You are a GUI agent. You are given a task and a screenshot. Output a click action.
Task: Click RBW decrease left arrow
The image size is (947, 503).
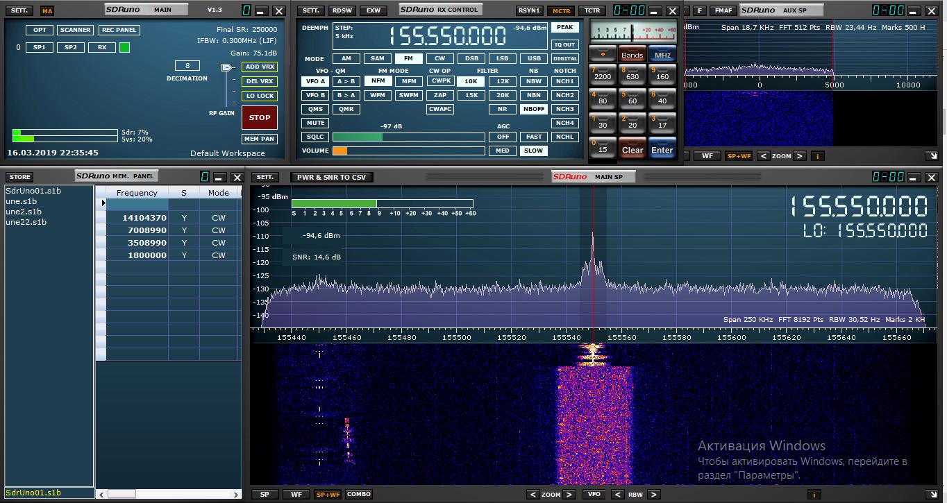click(x=618, y=495)
